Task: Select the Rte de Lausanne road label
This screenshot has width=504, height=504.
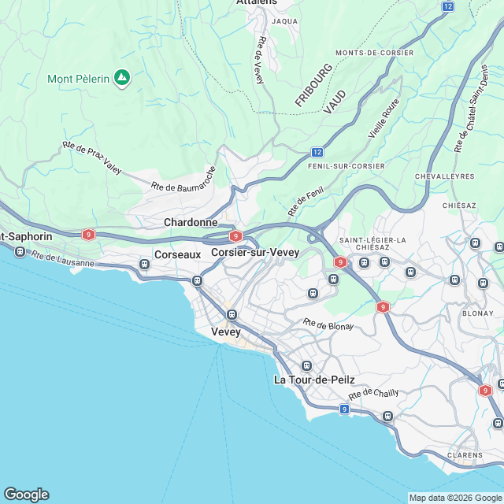Action: click(63, 259)
